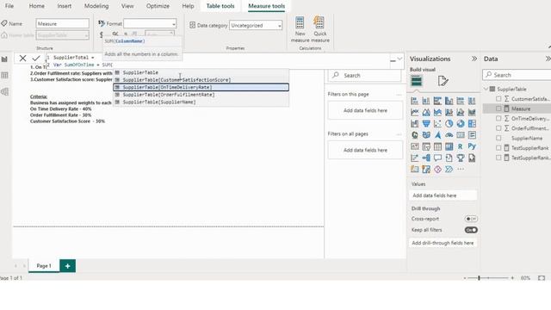Adjust the zoom slider handle
This screenshot has width=551, height=310.
[479, 278]
